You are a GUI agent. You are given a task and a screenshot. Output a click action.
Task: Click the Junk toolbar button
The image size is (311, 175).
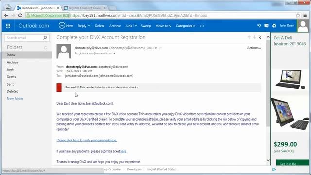pyautogui.click(x=129, y=26)
